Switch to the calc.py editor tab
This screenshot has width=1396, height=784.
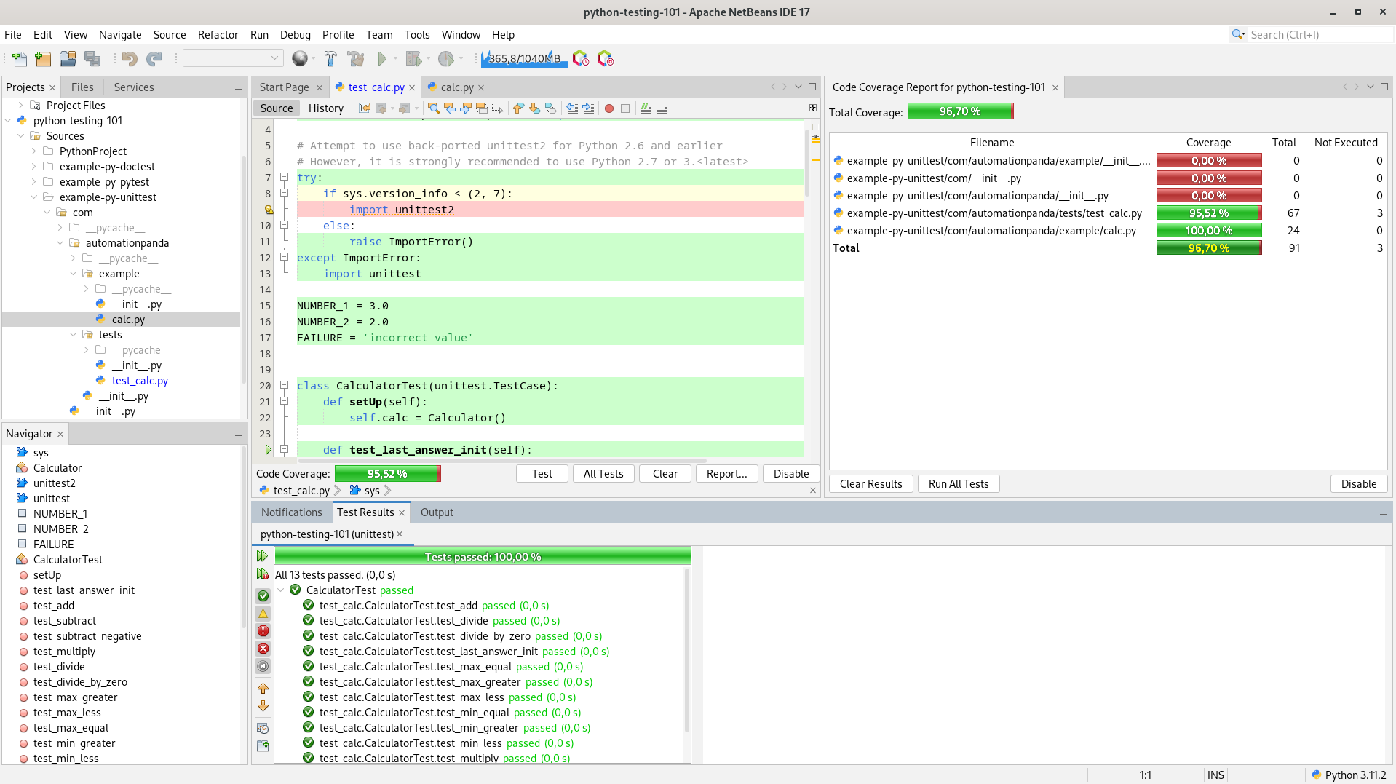click(x=457, y=87)
